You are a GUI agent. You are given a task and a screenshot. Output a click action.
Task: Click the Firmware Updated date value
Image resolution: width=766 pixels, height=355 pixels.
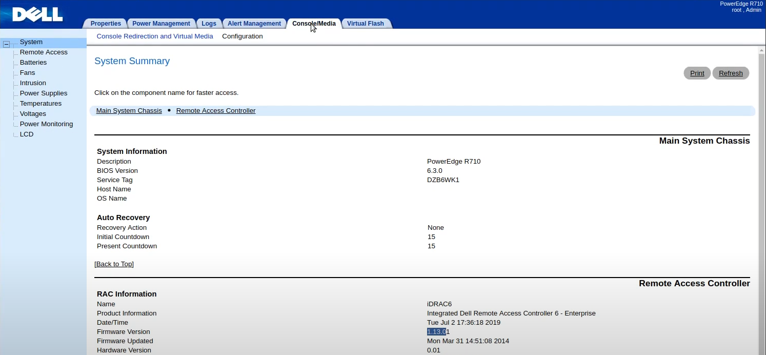point(468,341)
